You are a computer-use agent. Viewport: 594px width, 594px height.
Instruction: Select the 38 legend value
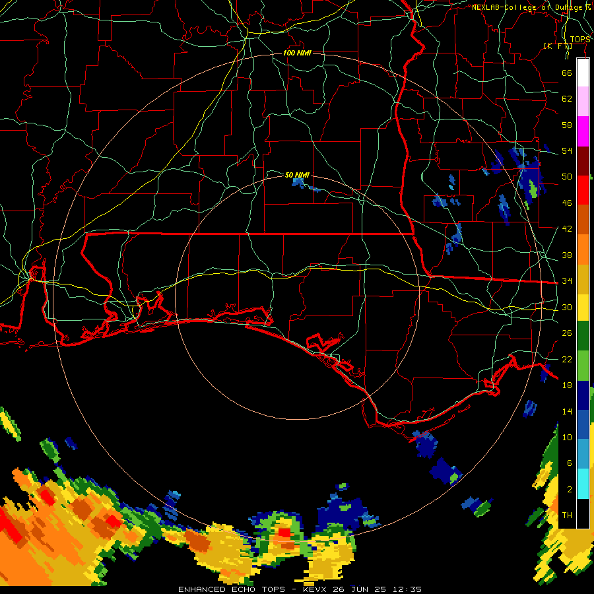567,255
